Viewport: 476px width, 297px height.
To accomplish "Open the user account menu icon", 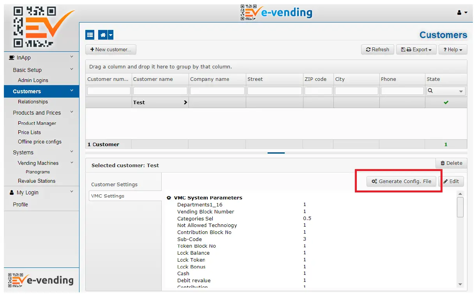I will pyautogui.click(x=462, y=13).
